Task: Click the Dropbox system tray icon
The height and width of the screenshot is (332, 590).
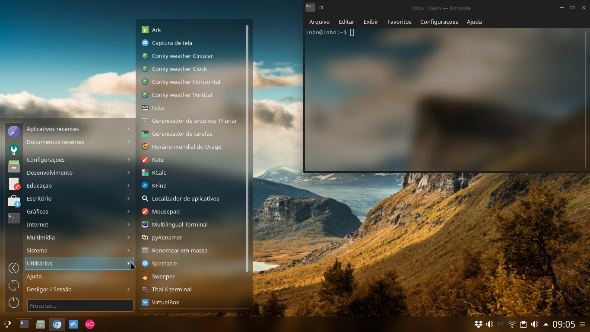Action: coord(479,323)
